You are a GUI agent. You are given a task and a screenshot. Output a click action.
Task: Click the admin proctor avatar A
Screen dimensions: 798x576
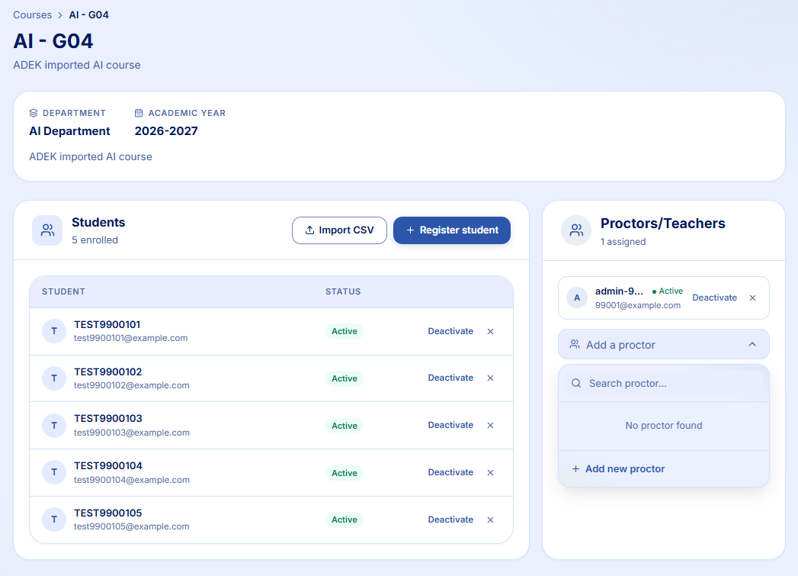coord(577,298)
